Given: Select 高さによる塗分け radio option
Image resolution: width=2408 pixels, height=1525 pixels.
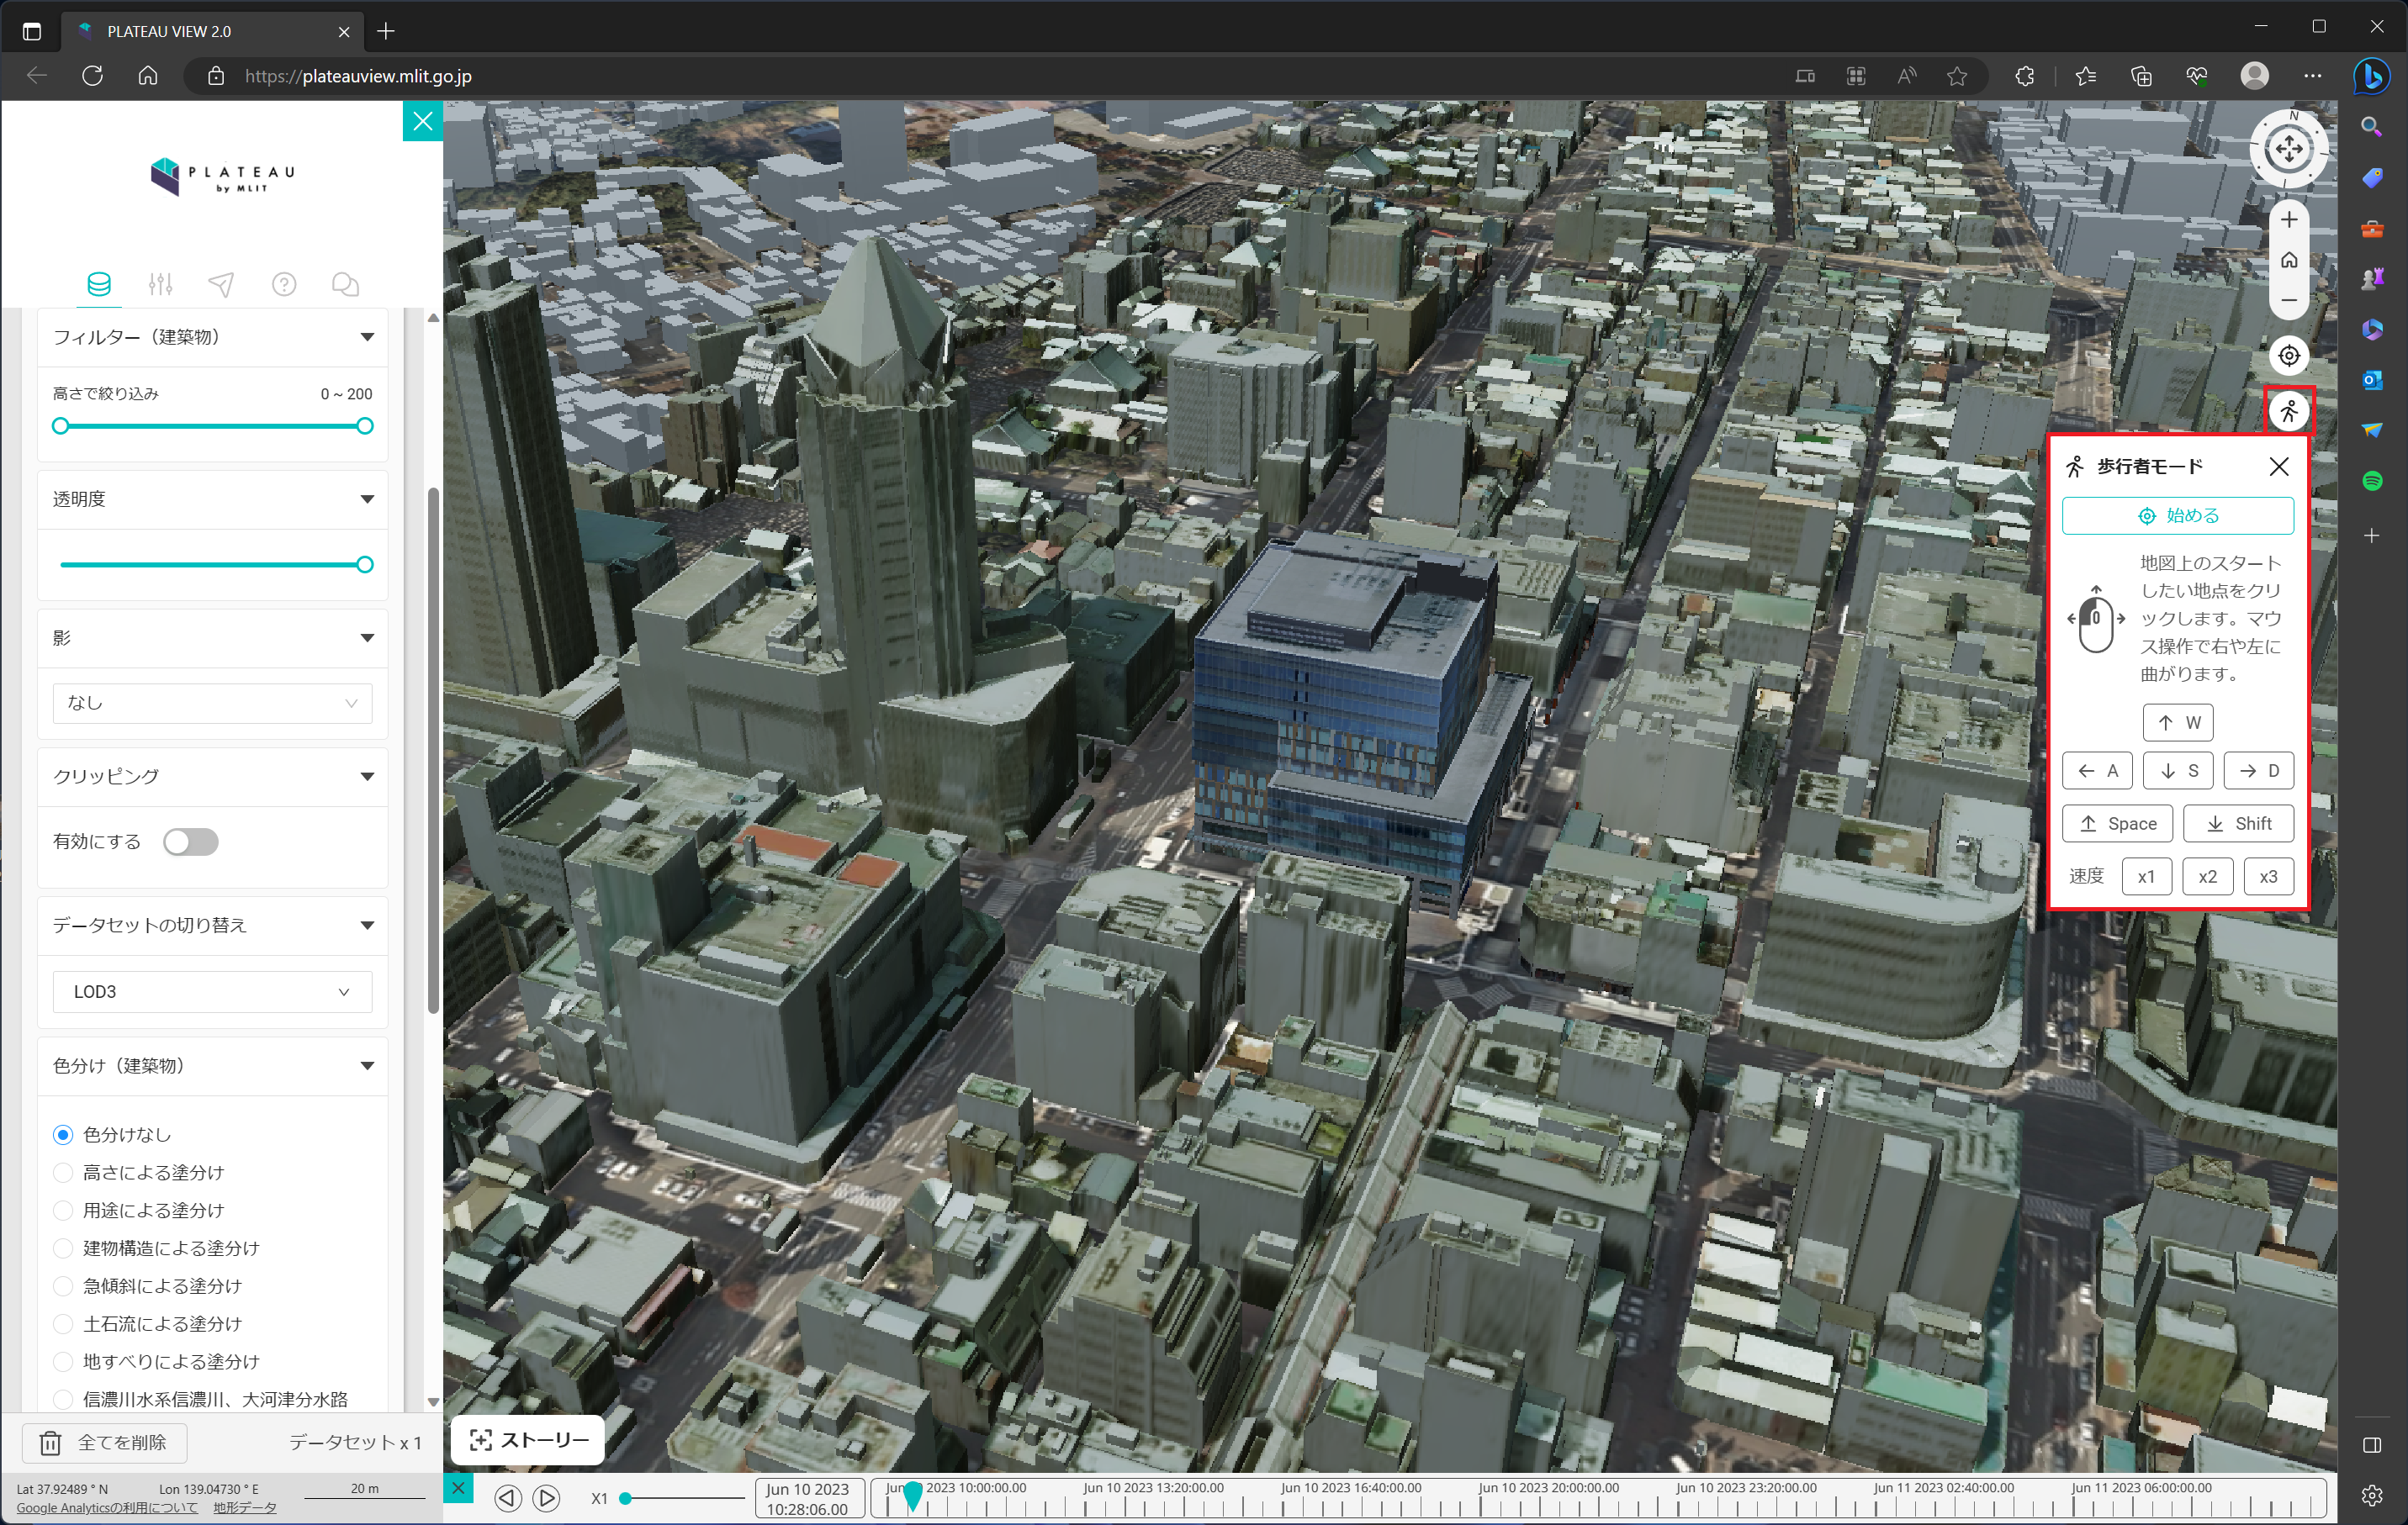Looking at the screenshot, I should (x=64, y=1172).
